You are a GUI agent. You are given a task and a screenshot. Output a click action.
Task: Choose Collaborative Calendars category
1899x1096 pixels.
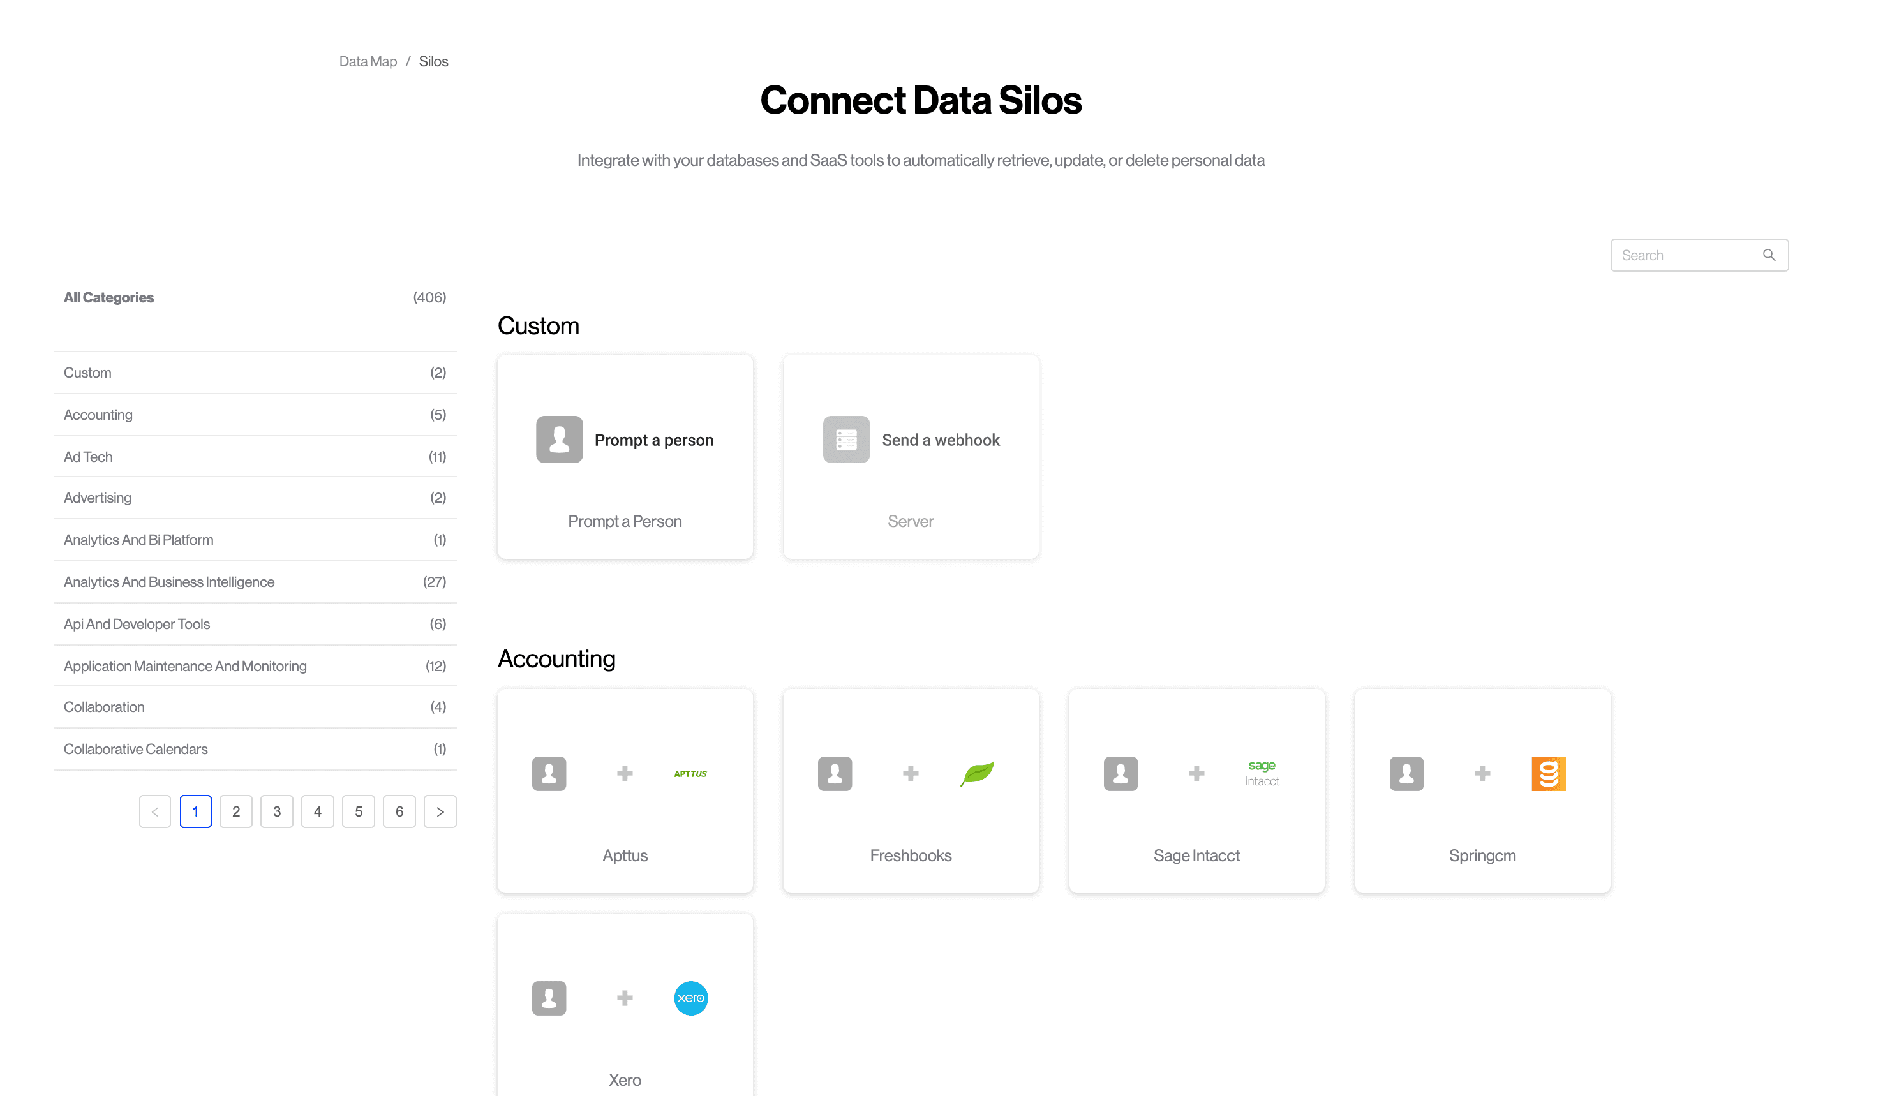tap(135, 749)
